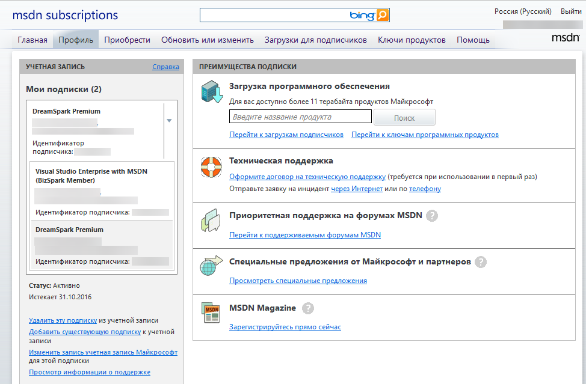Open help tooltip beside special offers heading
Viewport: 586px width, 384px height.
[480, 261]
